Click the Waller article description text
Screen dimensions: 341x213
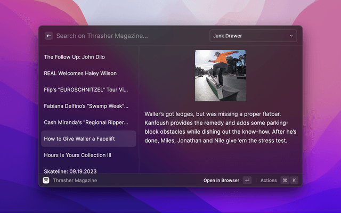pos(220,127)
